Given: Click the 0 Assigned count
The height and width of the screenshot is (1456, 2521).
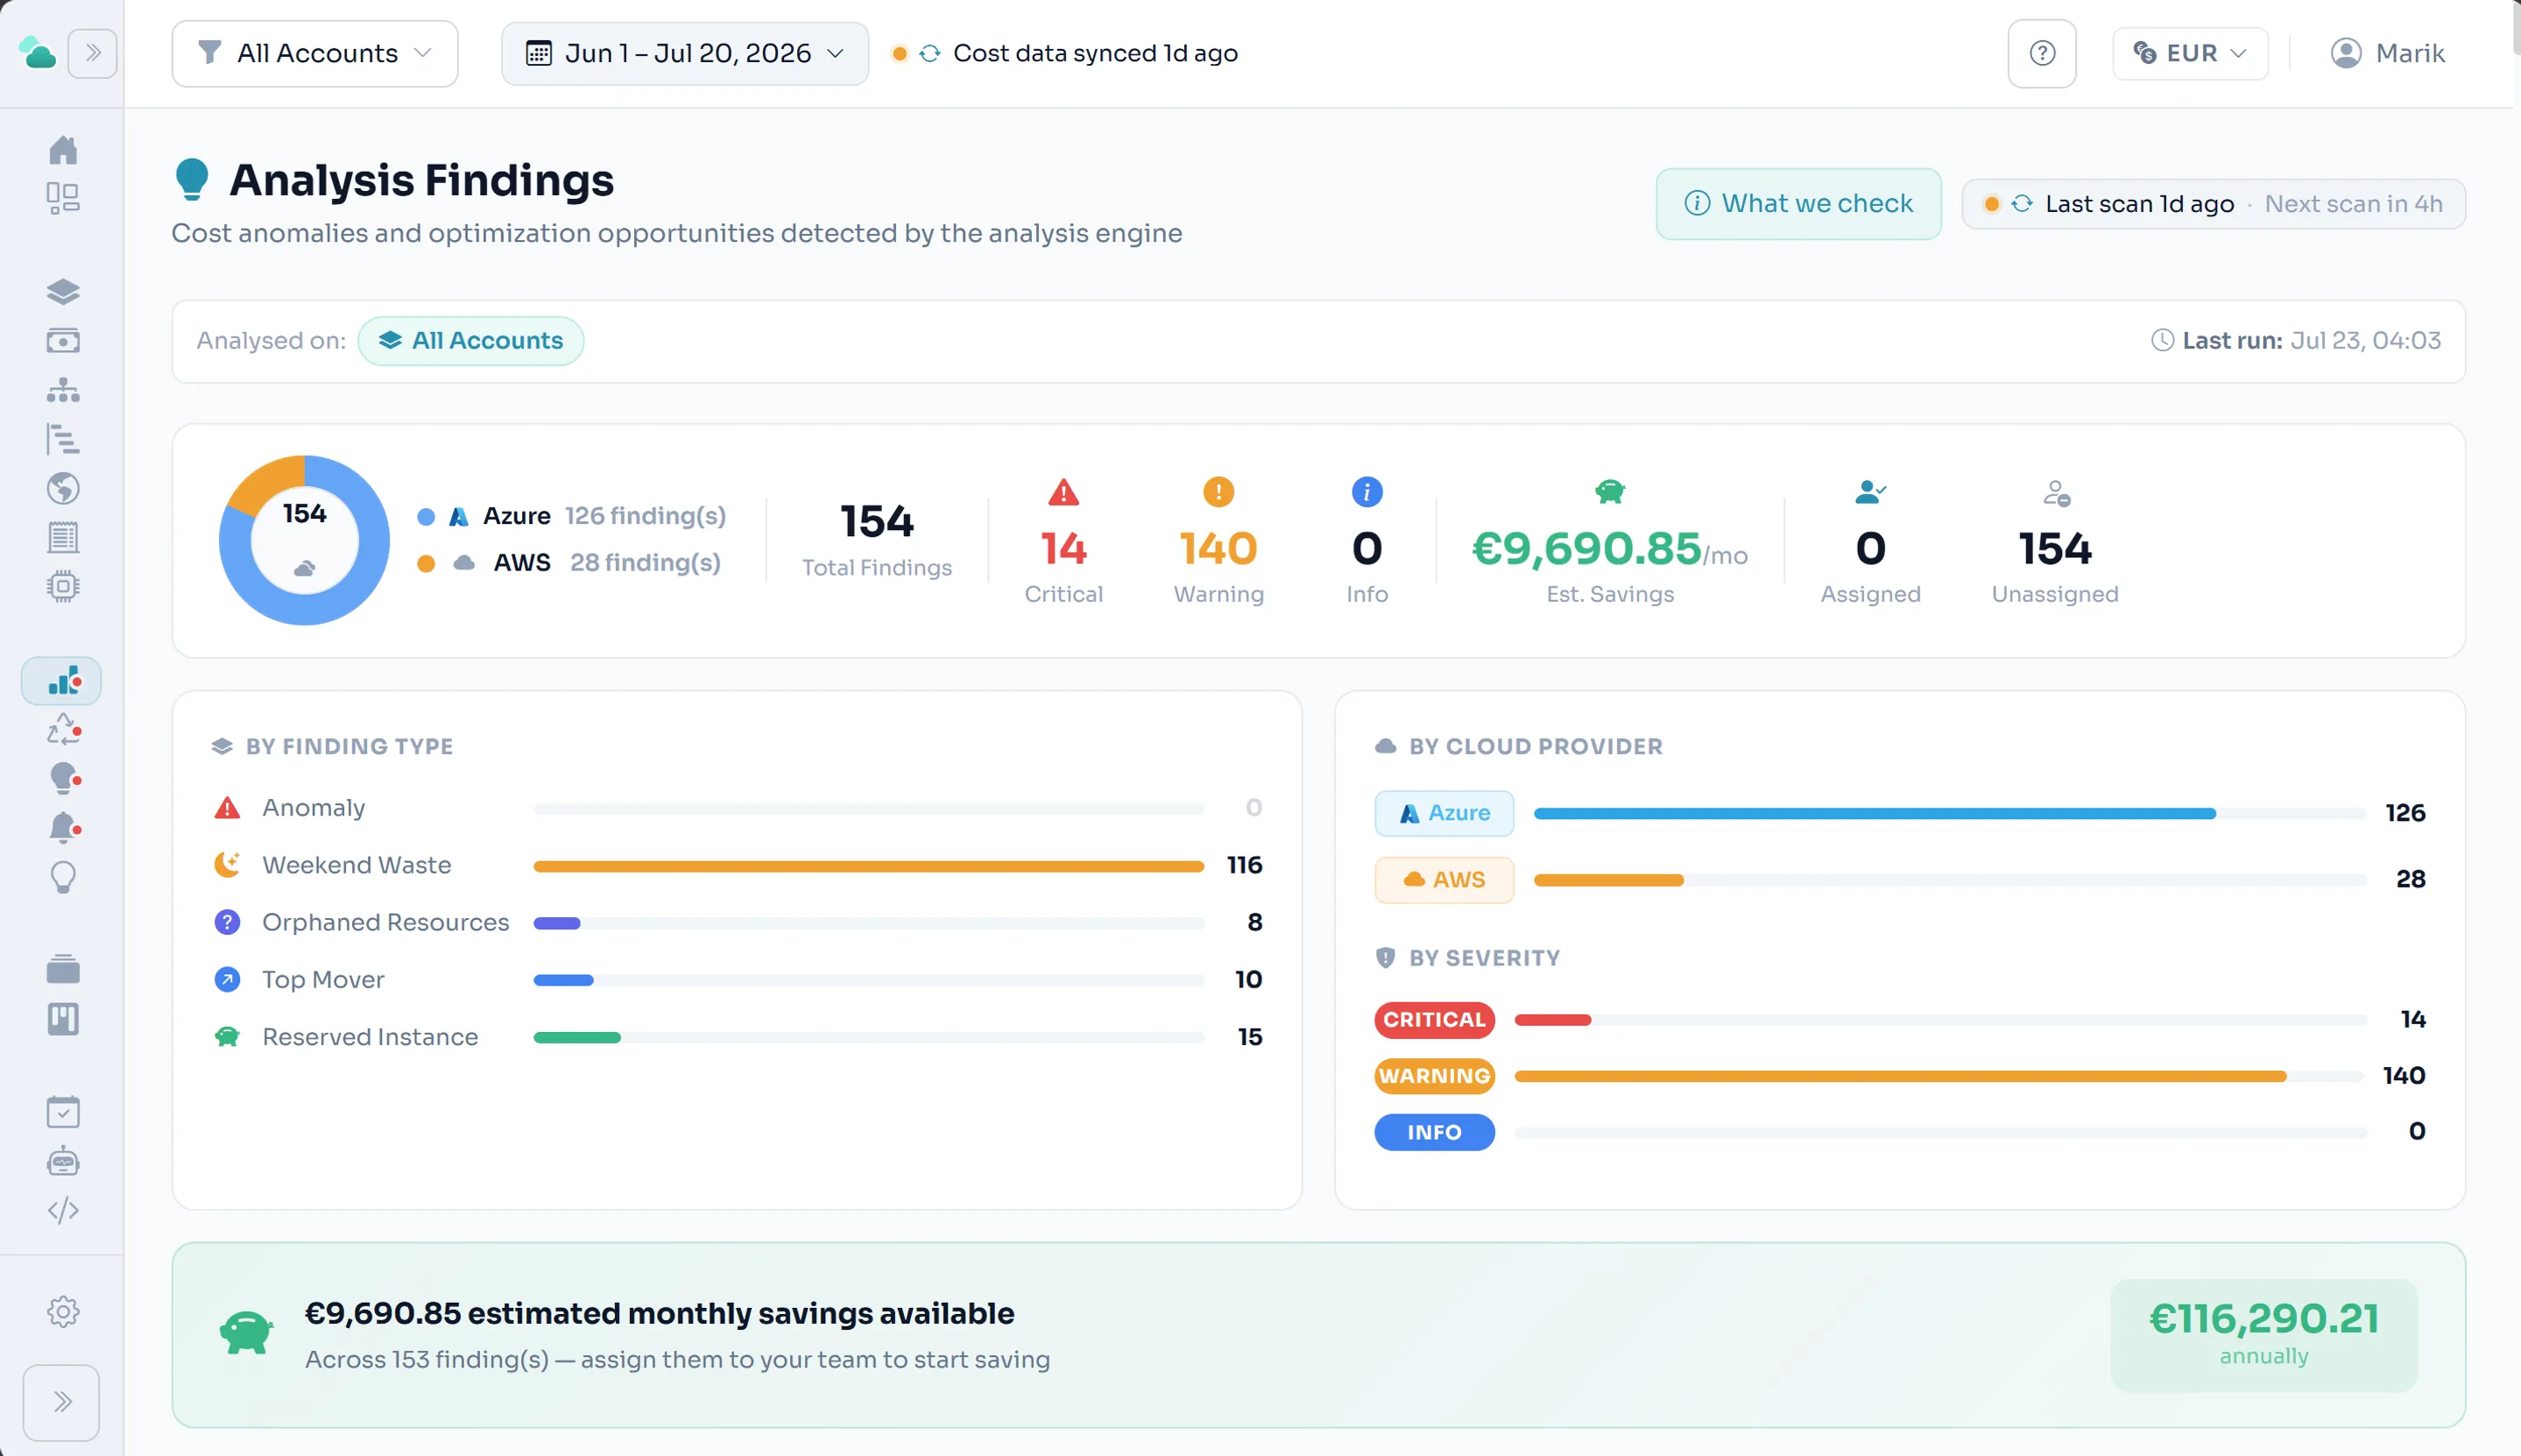Looking at the screenshot, I should [x=1870, y=548].
